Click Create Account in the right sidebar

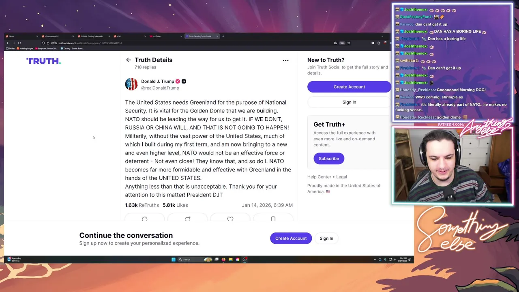(x=349, y=87)
